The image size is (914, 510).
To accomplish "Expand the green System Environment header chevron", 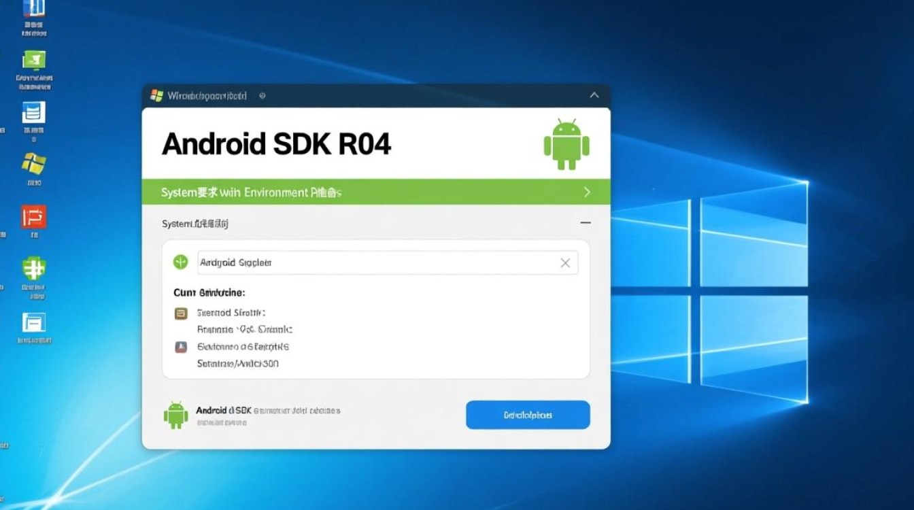I will pyautogui.click(x=586, y=192).
